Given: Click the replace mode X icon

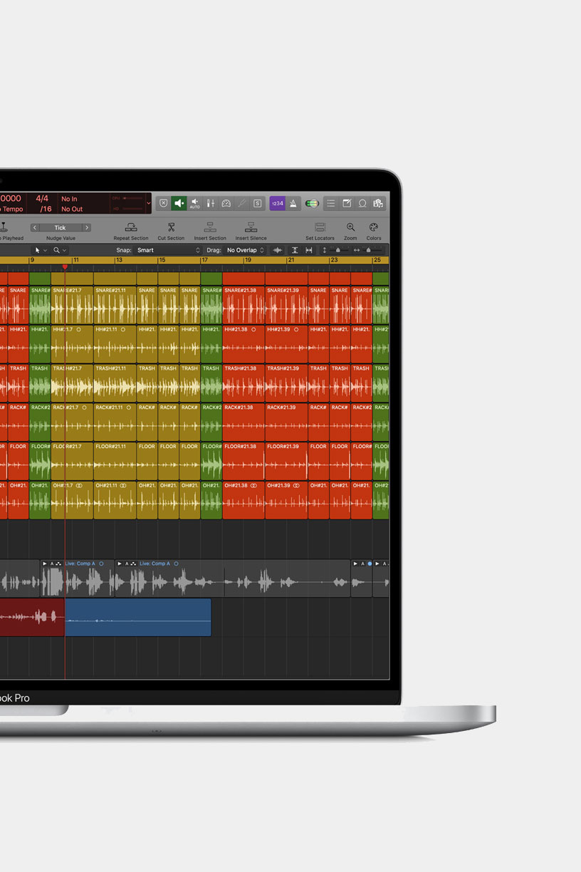Looking at the screenshot, I should click(x=164, y=203).
